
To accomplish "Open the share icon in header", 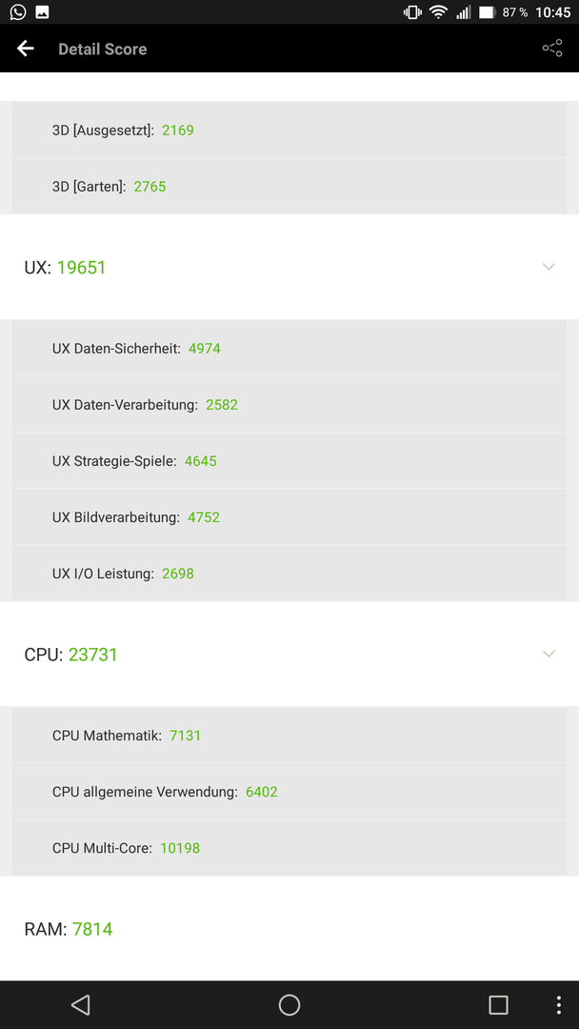I will tap(552, 48).
